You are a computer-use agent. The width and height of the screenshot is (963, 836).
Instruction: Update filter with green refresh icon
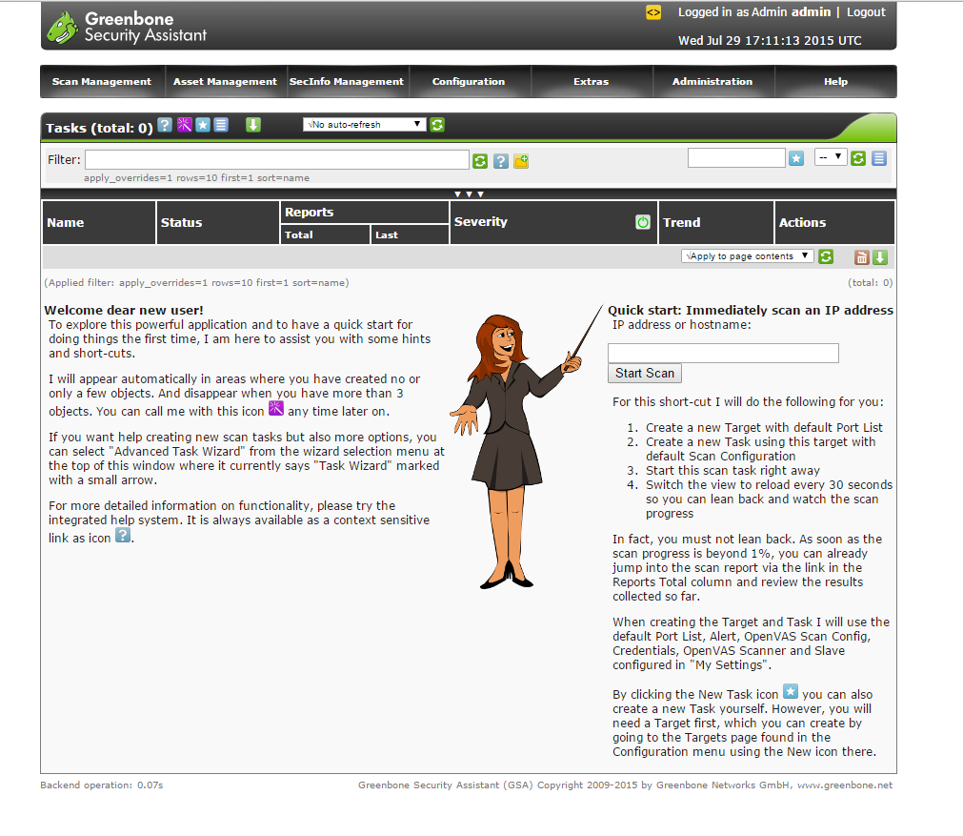tap(480, 161)
